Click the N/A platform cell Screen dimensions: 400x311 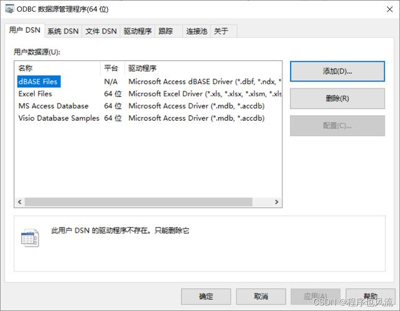point(111,81)
